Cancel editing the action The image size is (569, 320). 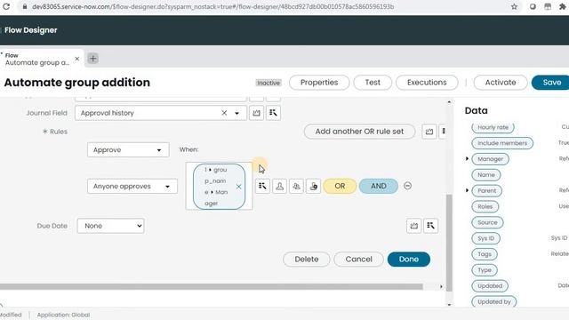358,259
